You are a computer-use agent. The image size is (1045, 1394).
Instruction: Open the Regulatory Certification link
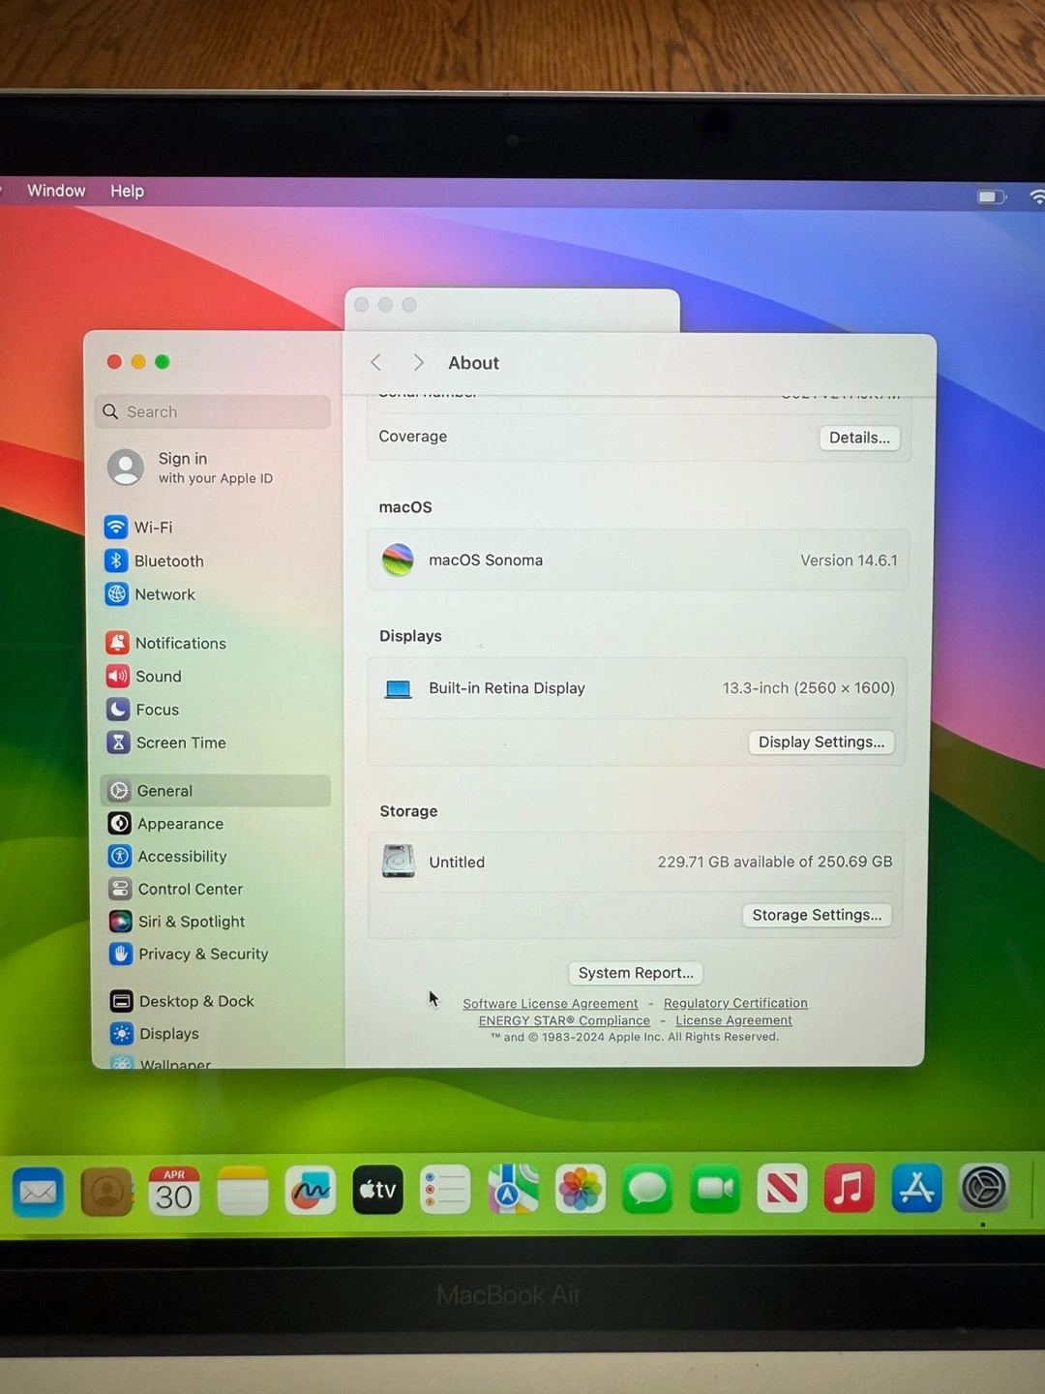[735, 1003]
